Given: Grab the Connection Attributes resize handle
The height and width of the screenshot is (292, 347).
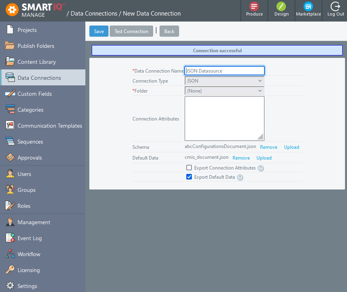Looking at the screenshot, I should 261,137.
